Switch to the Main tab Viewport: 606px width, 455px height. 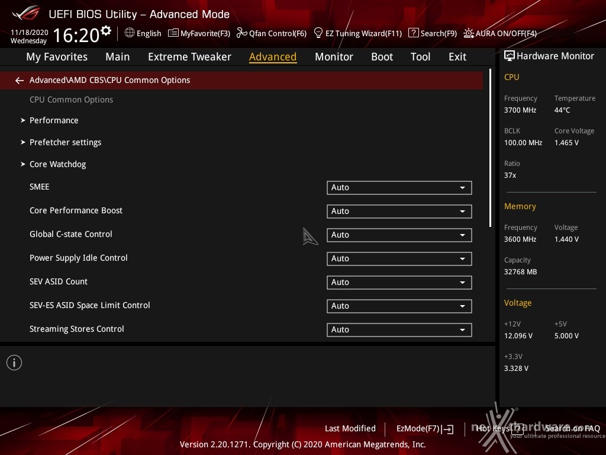(x=118, y=57)
